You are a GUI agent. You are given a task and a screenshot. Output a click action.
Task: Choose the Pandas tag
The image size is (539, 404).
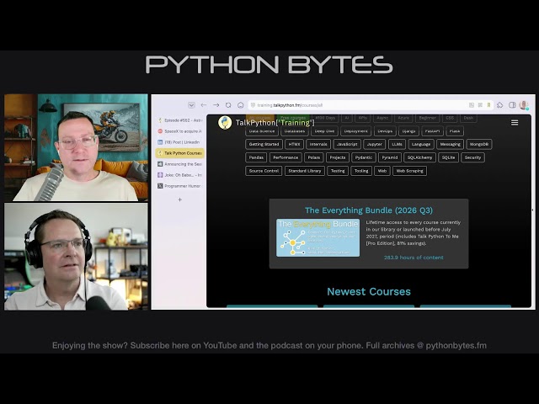pyautogui.click(x=256, y=157)
